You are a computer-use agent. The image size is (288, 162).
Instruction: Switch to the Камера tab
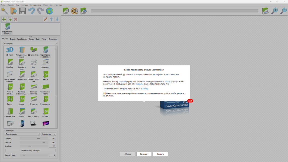[x=31, y=39]
